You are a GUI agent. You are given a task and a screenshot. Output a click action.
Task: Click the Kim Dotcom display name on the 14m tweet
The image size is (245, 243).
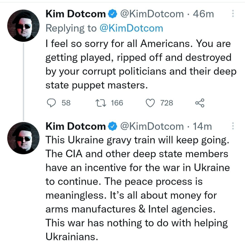(x=76, y=126)
